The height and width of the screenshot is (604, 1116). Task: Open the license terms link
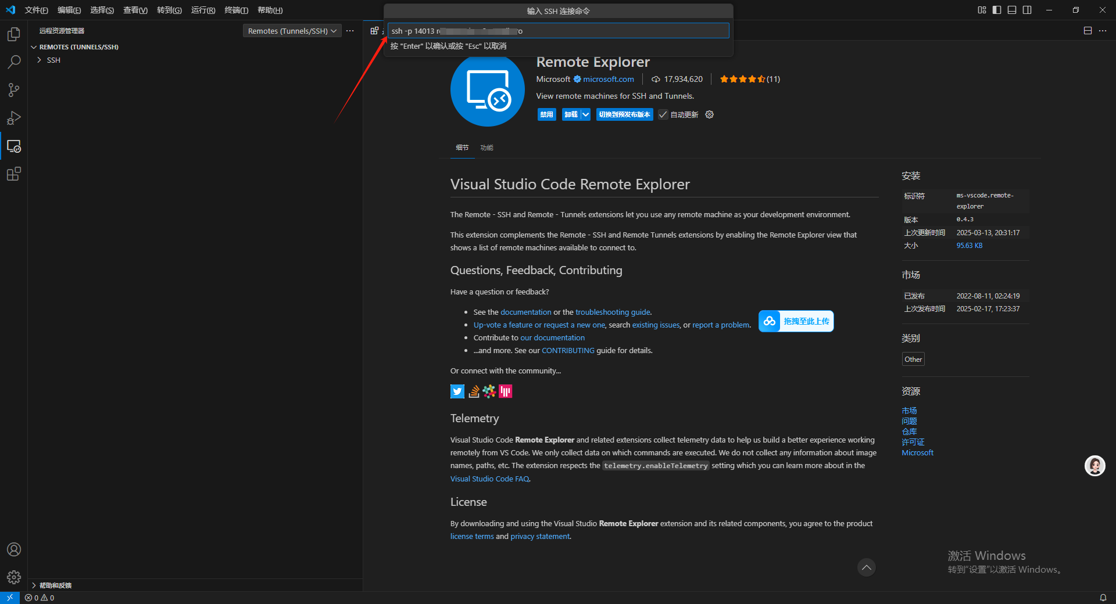coord(472,537)
